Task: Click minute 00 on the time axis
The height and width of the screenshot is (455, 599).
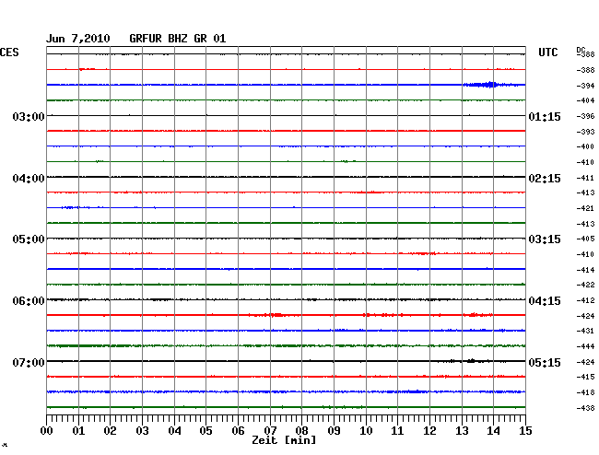Action: (47, 431)
